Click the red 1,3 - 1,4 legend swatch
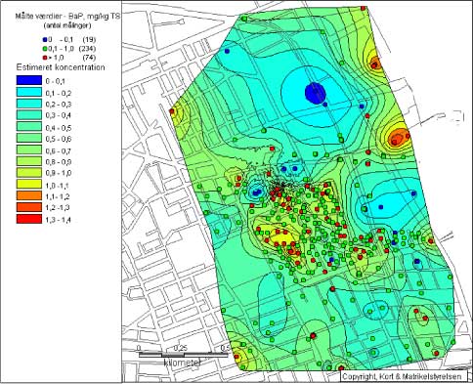Viewport: 473px width, 384px height. click(x=29, y=219)
